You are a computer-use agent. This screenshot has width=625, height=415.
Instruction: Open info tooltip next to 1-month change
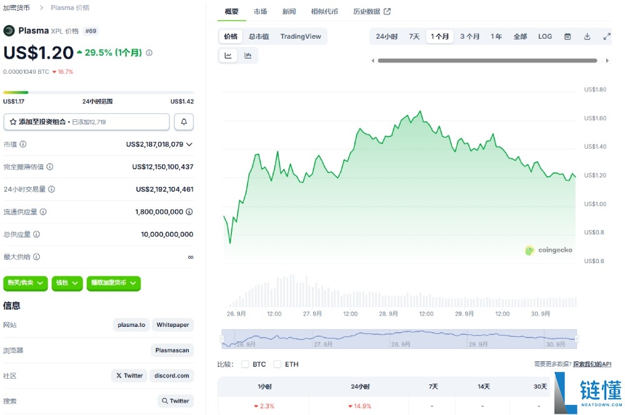coord(149,52)
